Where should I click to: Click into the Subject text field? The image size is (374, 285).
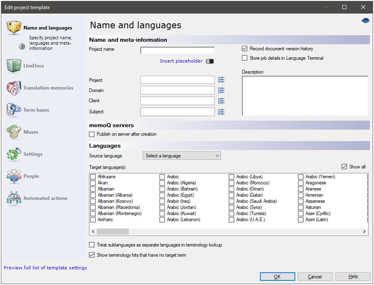[178, 112]
